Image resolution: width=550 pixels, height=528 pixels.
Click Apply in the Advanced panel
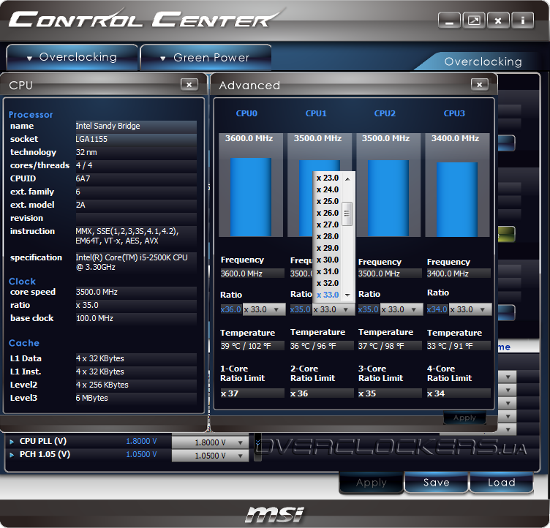pyautogui.click(x=464, y=418)
